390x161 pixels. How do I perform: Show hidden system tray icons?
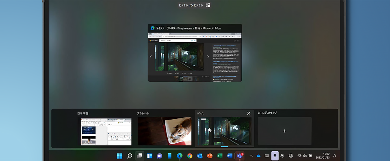pyautogui.click(x=251, y=156)
